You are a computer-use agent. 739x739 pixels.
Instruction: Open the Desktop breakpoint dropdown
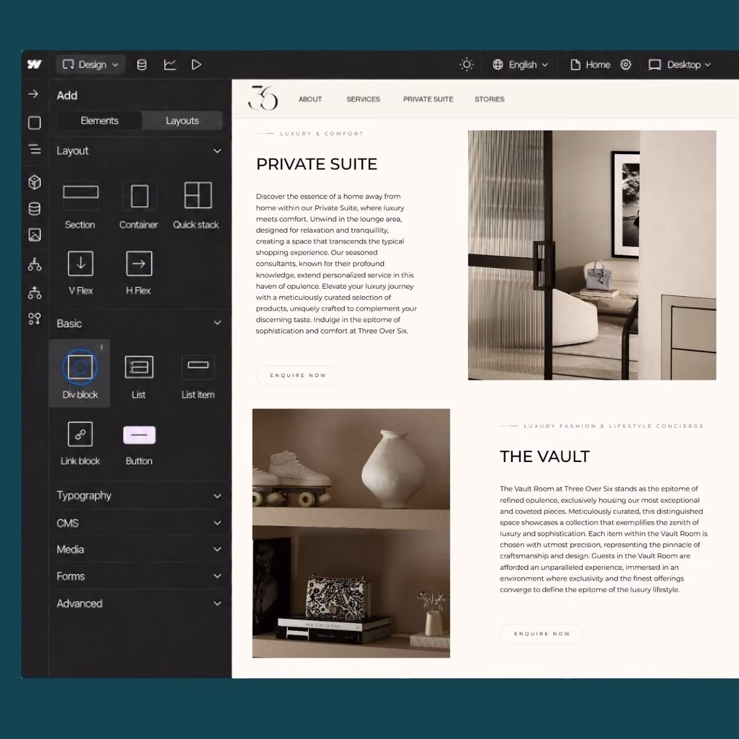[x=679, y=64]
